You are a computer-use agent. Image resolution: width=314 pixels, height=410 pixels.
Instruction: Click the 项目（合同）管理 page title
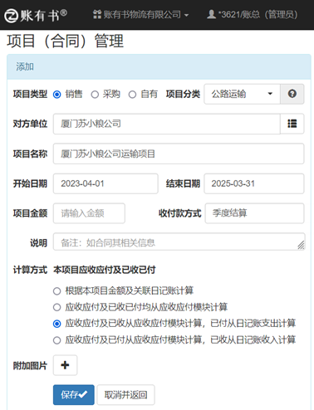click(x=66, y=41)
